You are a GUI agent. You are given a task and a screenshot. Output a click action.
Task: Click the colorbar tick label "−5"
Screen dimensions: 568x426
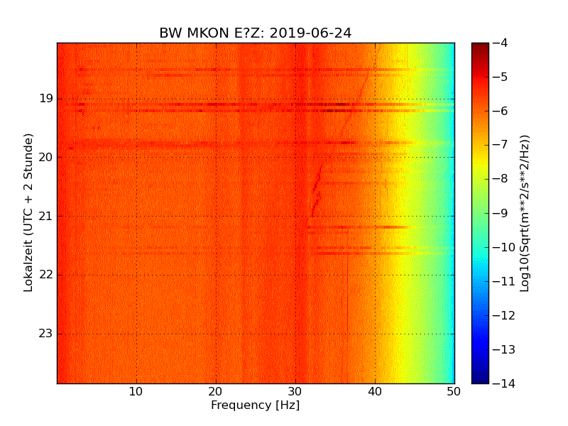501,77
